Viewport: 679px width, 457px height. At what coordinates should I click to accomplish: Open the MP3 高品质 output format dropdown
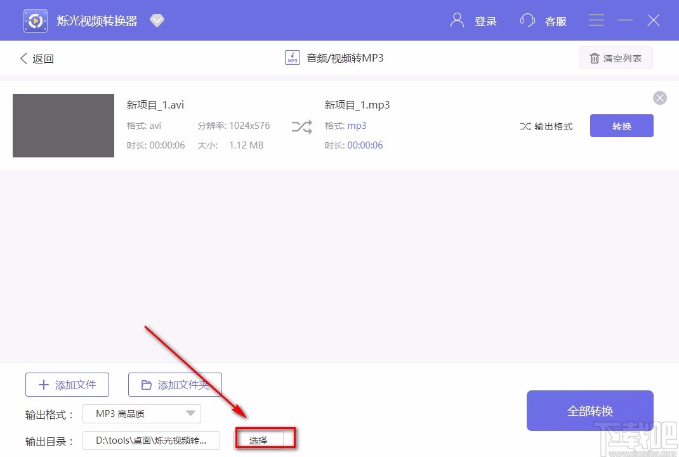(x=141, y=414)
